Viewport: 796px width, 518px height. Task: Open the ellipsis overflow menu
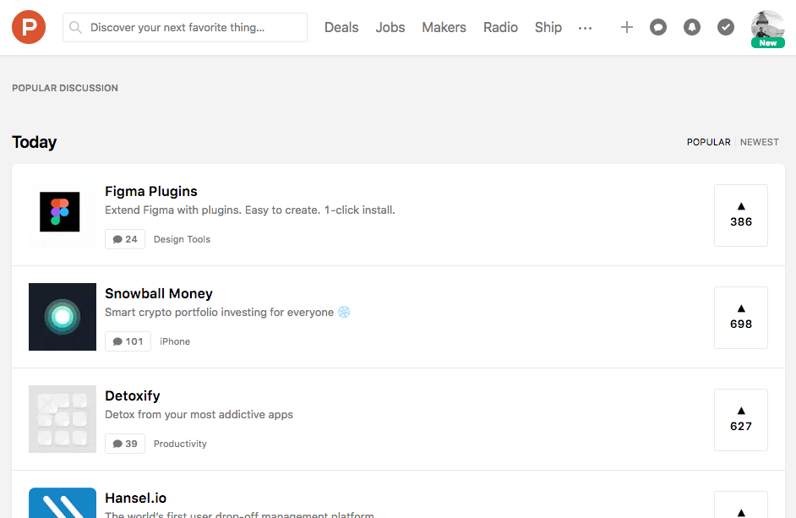click(585, 28)
